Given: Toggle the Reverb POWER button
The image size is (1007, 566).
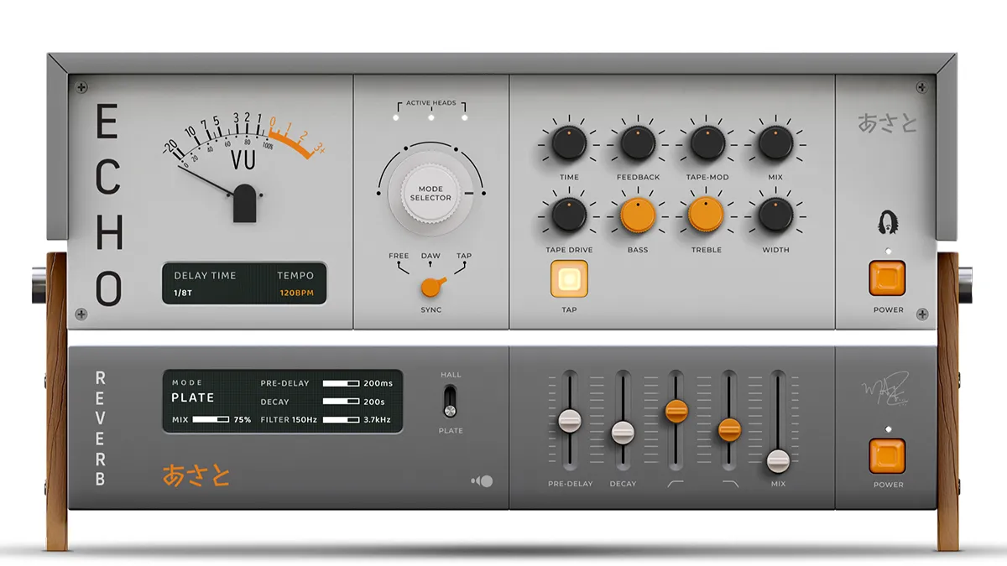Looking at the screenshot, I should pos(887,456).
